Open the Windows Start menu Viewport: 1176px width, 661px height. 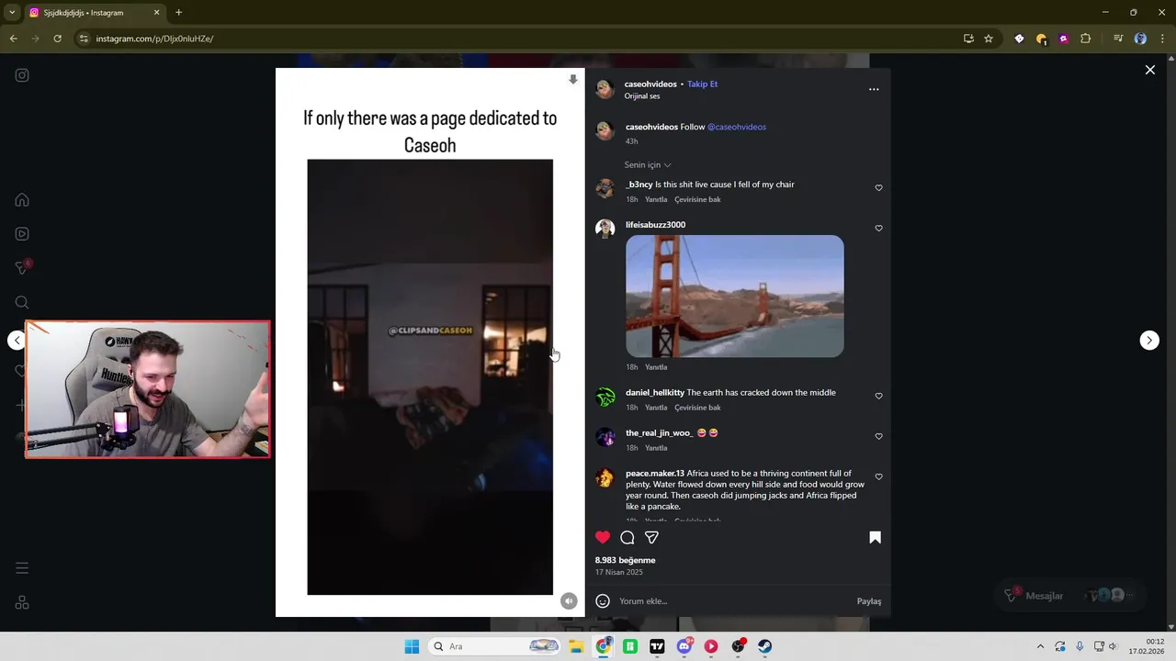[412, 646]
